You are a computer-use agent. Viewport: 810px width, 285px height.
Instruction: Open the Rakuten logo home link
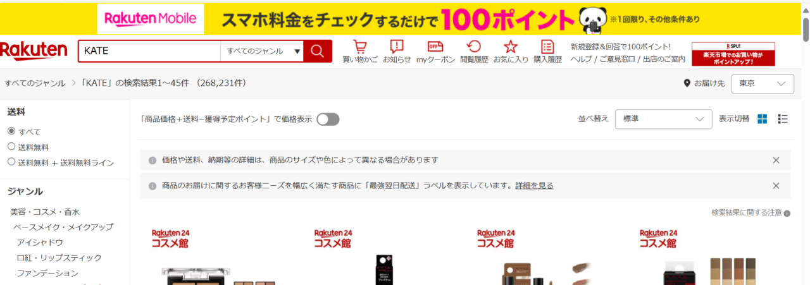[34, 50]
